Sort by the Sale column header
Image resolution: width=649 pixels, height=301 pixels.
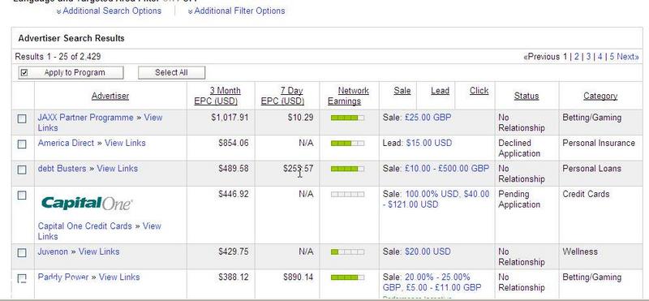[402, 91]
